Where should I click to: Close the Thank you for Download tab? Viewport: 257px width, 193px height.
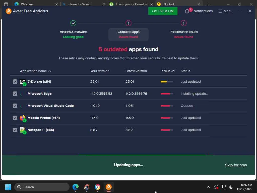point(151,4)
